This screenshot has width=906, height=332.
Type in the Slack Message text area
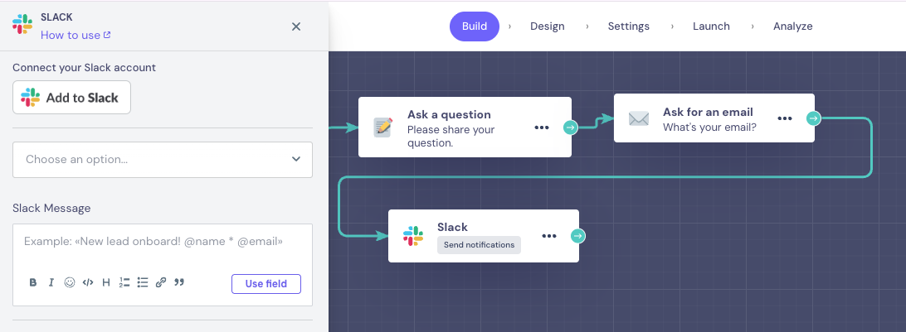click(x=163, y=243)
